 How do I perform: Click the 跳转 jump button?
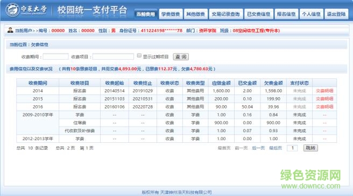(x=310, y=148)
